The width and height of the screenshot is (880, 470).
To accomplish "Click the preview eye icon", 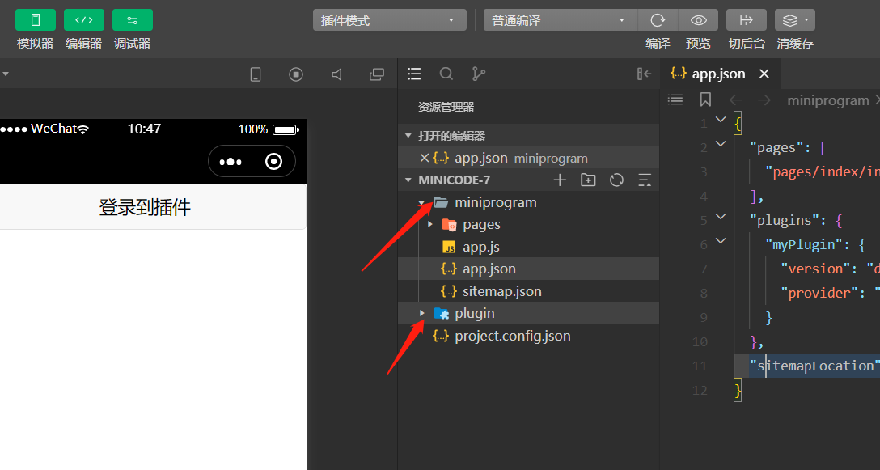I will (698, 20).
